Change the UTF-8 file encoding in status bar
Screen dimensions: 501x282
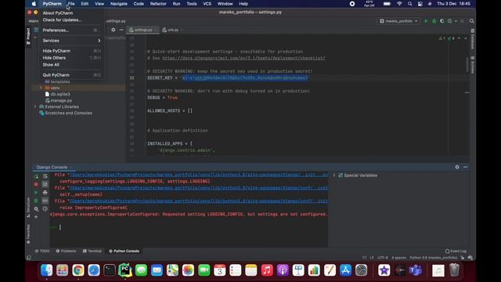click(383, 258)
